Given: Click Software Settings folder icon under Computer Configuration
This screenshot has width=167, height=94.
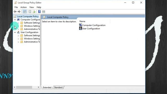Looking at the screenshot, I should 22,23.
